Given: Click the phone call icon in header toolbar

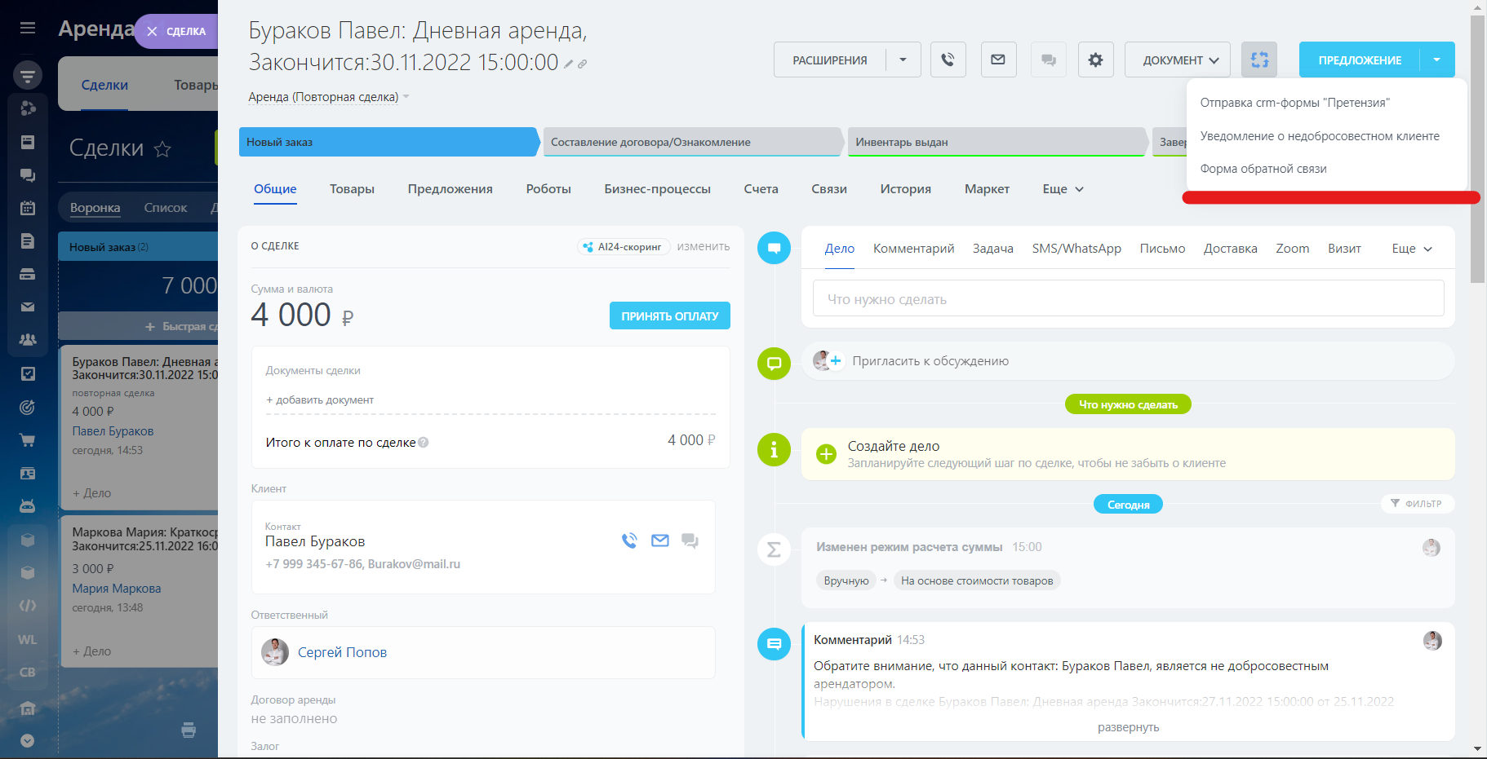Looking at the screenshot, I should pyautogui.click(x=948, y=60).
